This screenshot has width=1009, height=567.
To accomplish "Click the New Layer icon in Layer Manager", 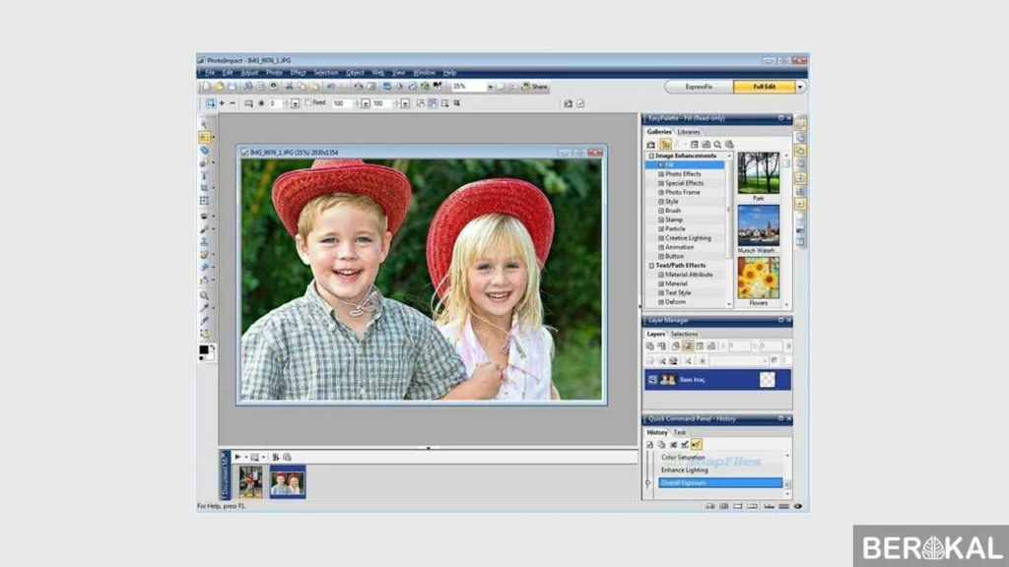I will (650, 346).
